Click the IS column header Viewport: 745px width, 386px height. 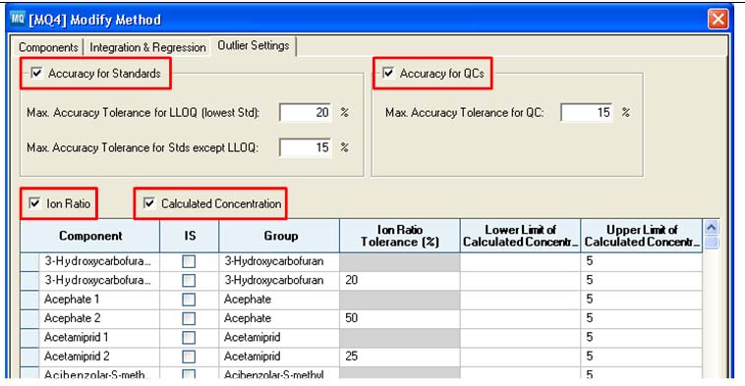pyautogui.click(x=190, y=236)
